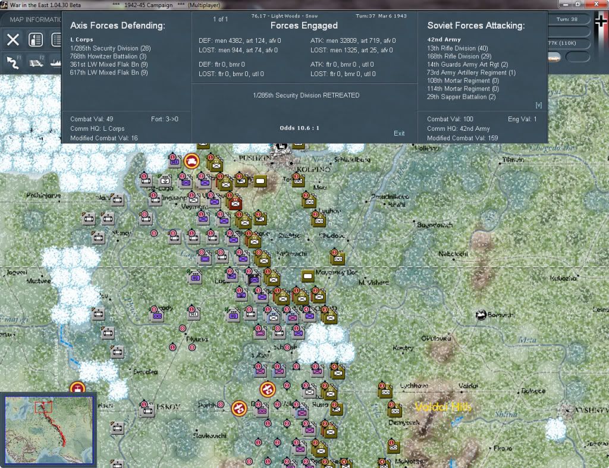Click Exit in the combat report
This screenshot has height=468, width=609.
(399, 133)
